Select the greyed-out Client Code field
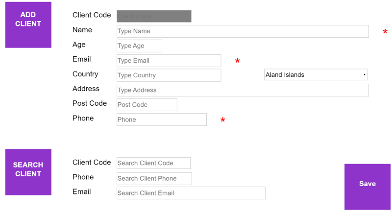This screenshot has height=214, width=392. (154, 16)
